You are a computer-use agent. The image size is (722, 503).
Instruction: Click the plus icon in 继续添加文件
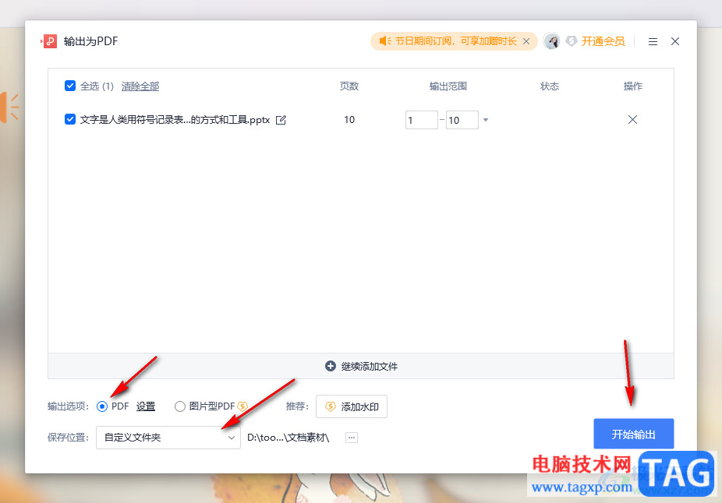click(330, 366)
